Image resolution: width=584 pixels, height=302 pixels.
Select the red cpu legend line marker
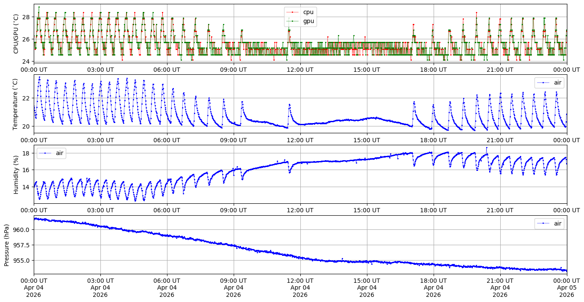pos(293,12)
